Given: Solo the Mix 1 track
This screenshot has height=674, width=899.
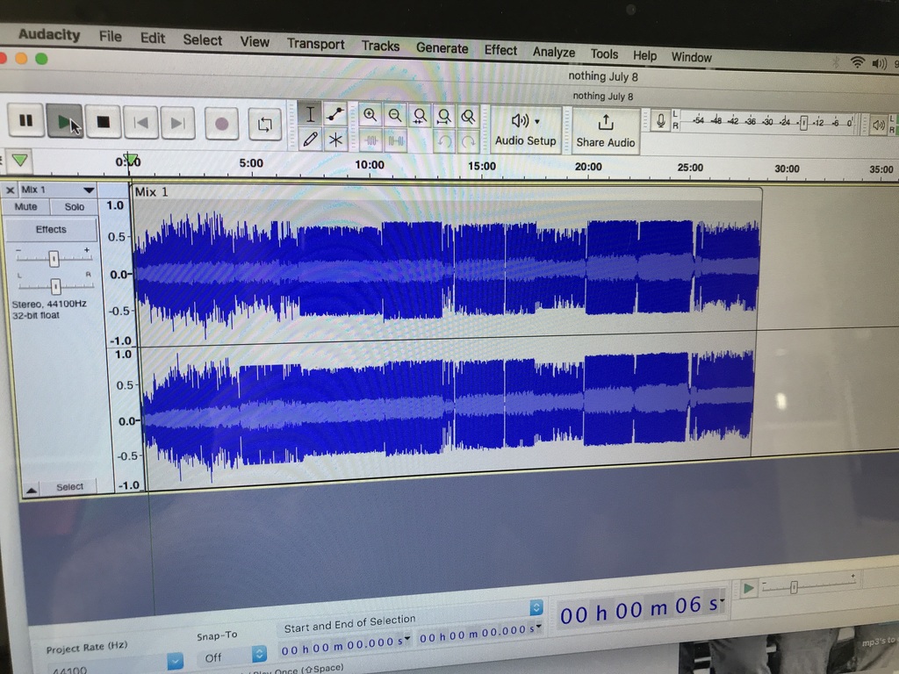Looking at the screenshot, I should 74,207.
